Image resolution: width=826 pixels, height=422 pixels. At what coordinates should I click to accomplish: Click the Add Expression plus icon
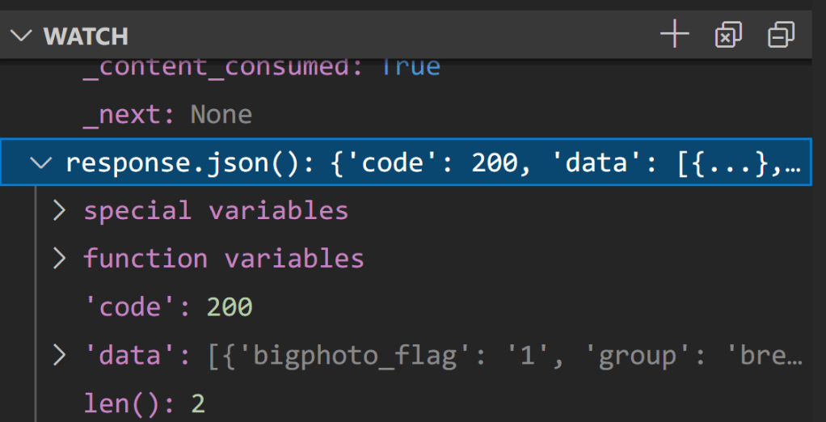(674, 35)
